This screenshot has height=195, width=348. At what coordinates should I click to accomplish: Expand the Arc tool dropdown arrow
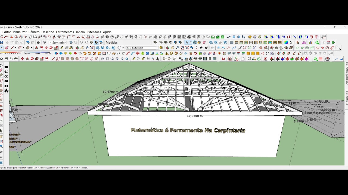click(x=23, y=48)
